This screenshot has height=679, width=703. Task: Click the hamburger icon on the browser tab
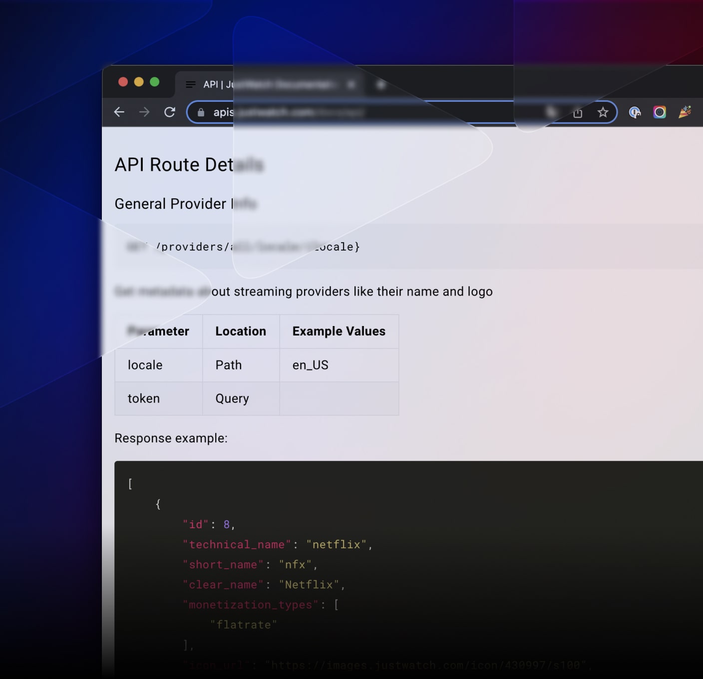coord(191,84)
